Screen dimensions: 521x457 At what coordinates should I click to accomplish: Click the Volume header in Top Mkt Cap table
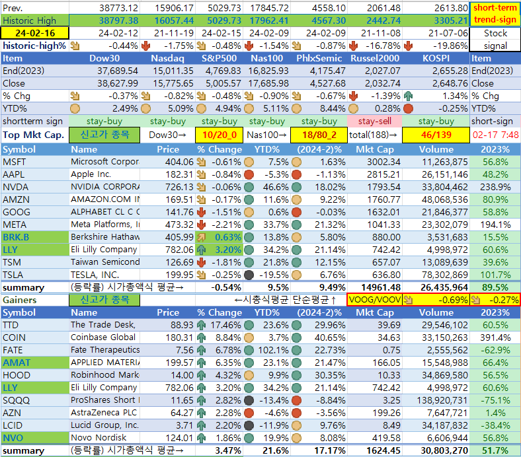click(436, 150)
